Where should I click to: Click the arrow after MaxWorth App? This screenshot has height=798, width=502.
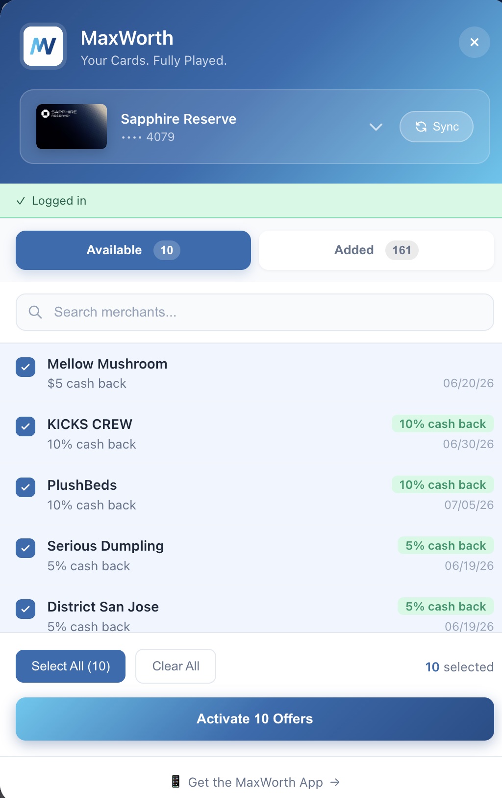click(x=335, y=782)
